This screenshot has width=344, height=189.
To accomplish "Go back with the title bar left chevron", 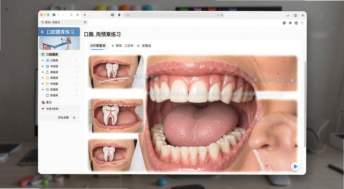I will pos(58,15).
